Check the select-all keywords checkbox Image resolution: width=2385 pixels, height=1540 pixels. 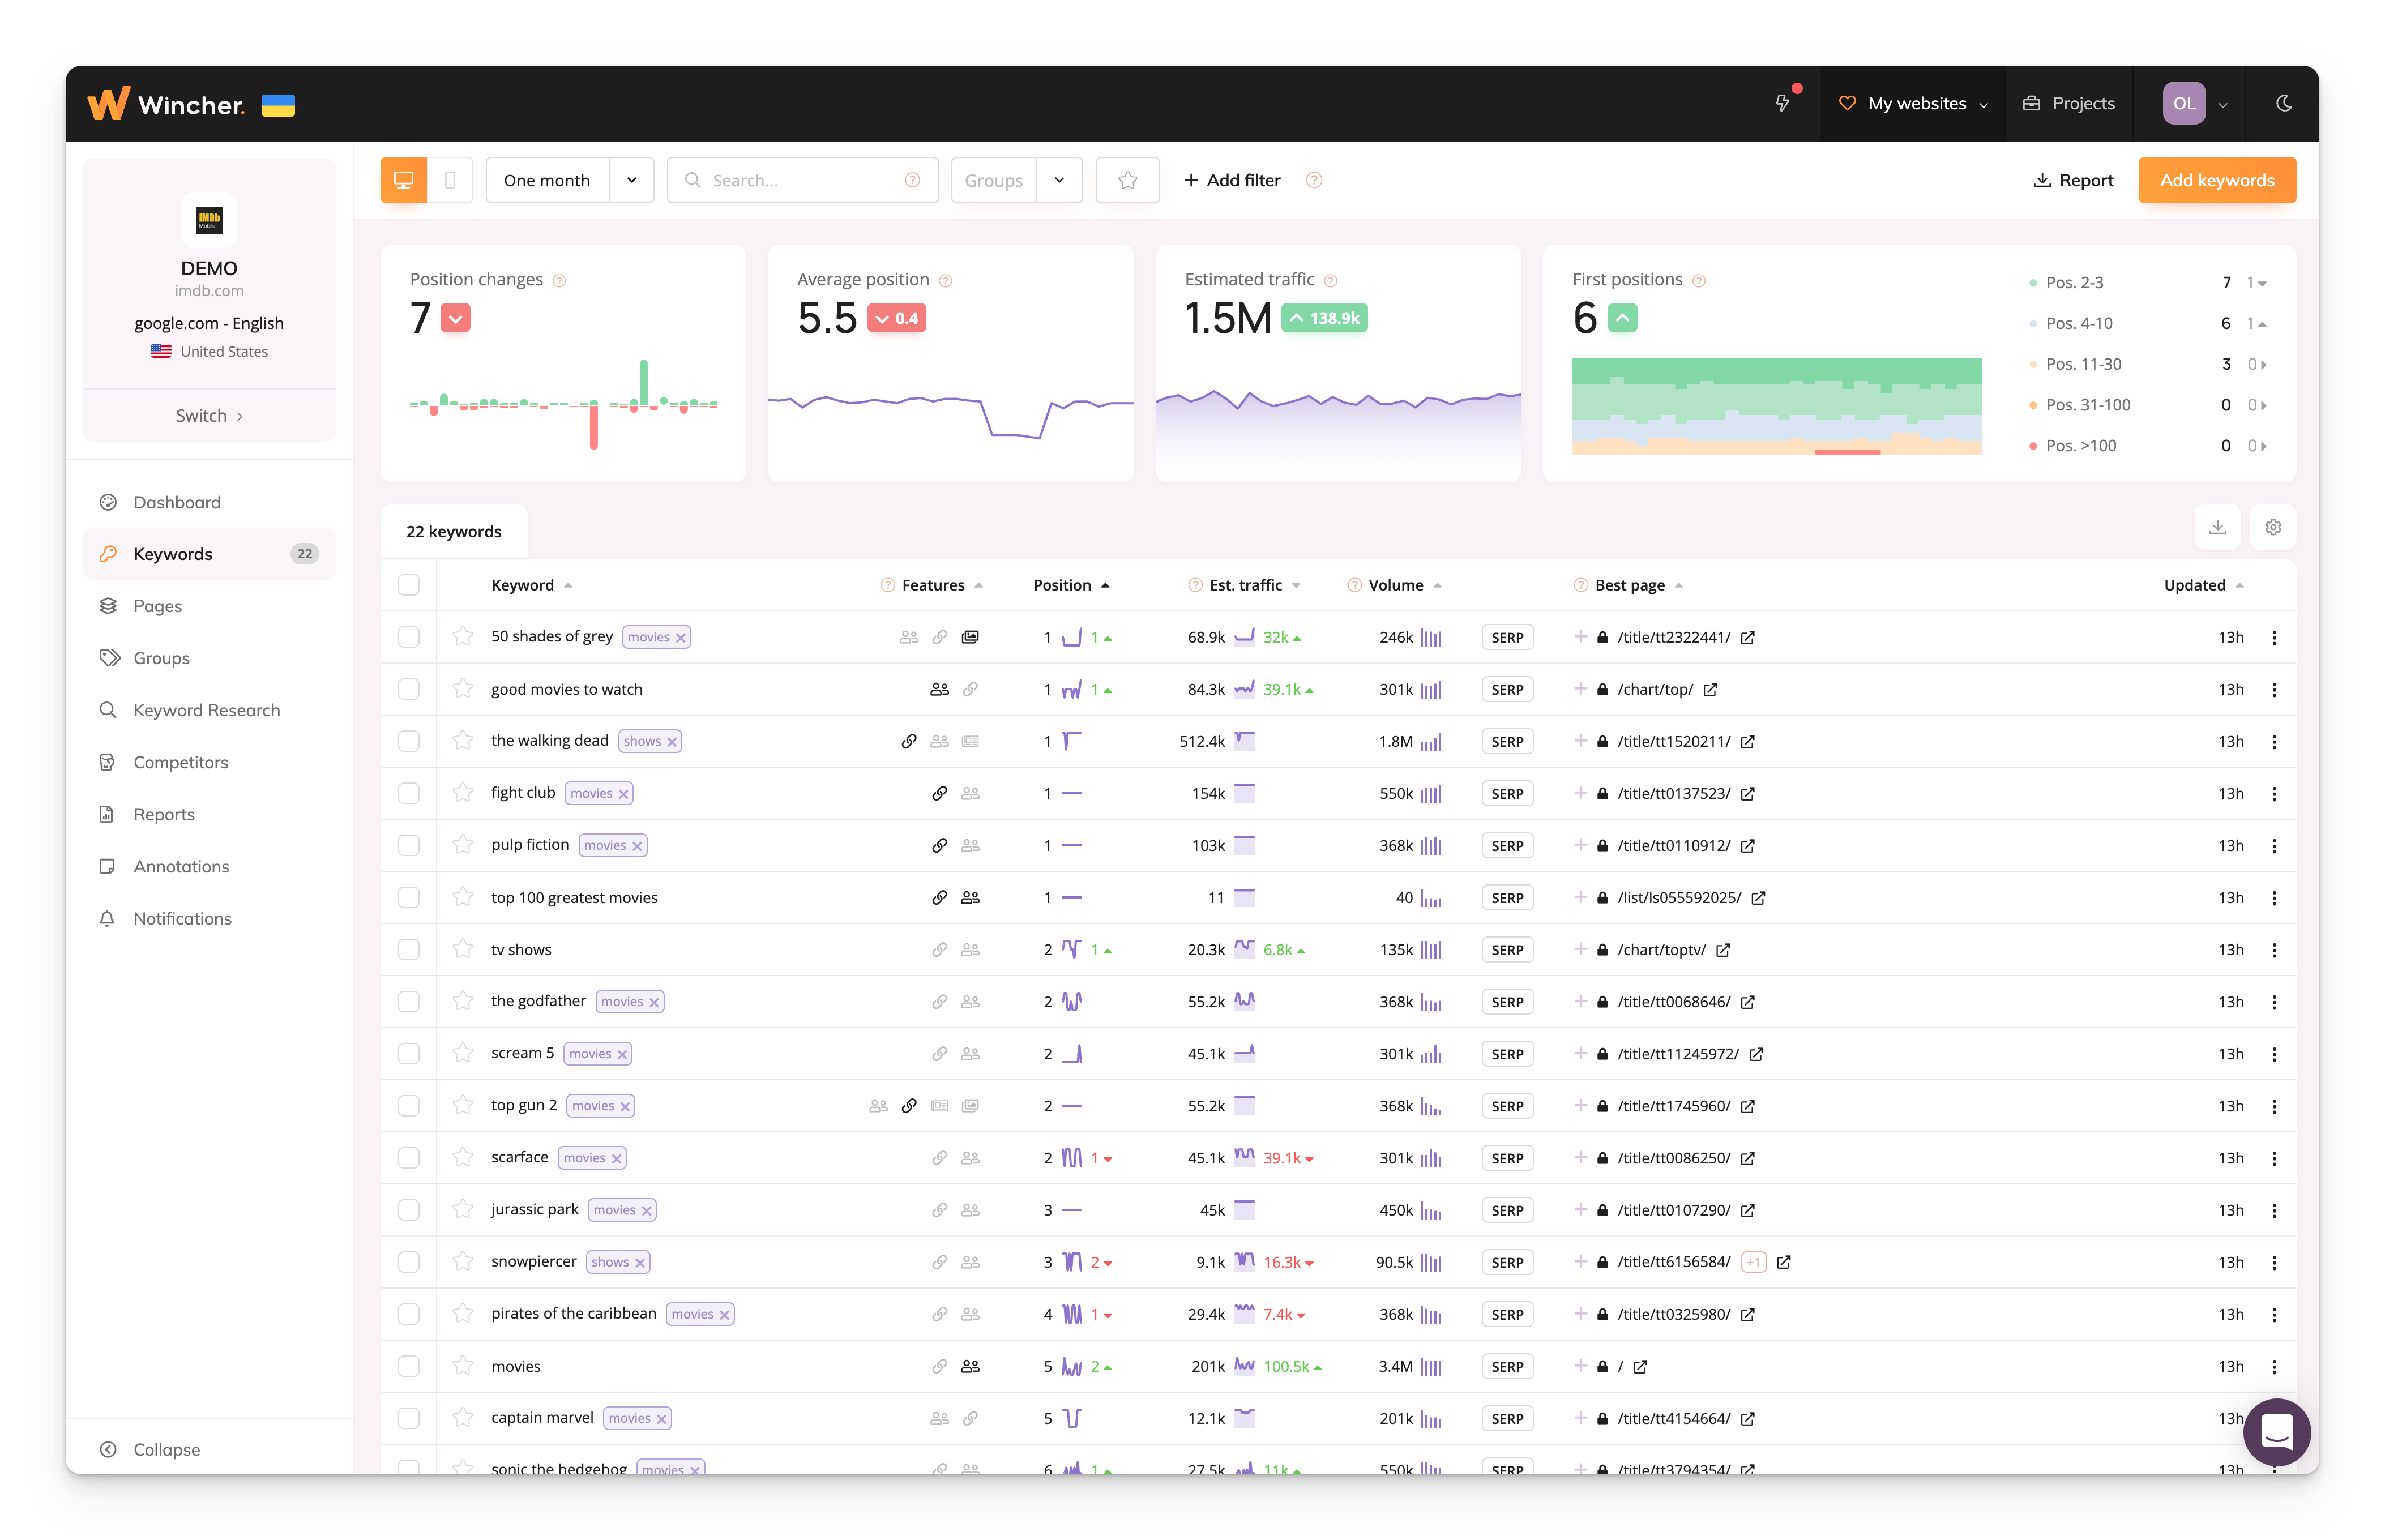coord(409,585)
